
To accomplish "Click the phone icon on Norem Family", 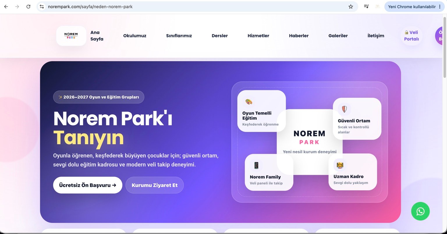I will [256, 165].
